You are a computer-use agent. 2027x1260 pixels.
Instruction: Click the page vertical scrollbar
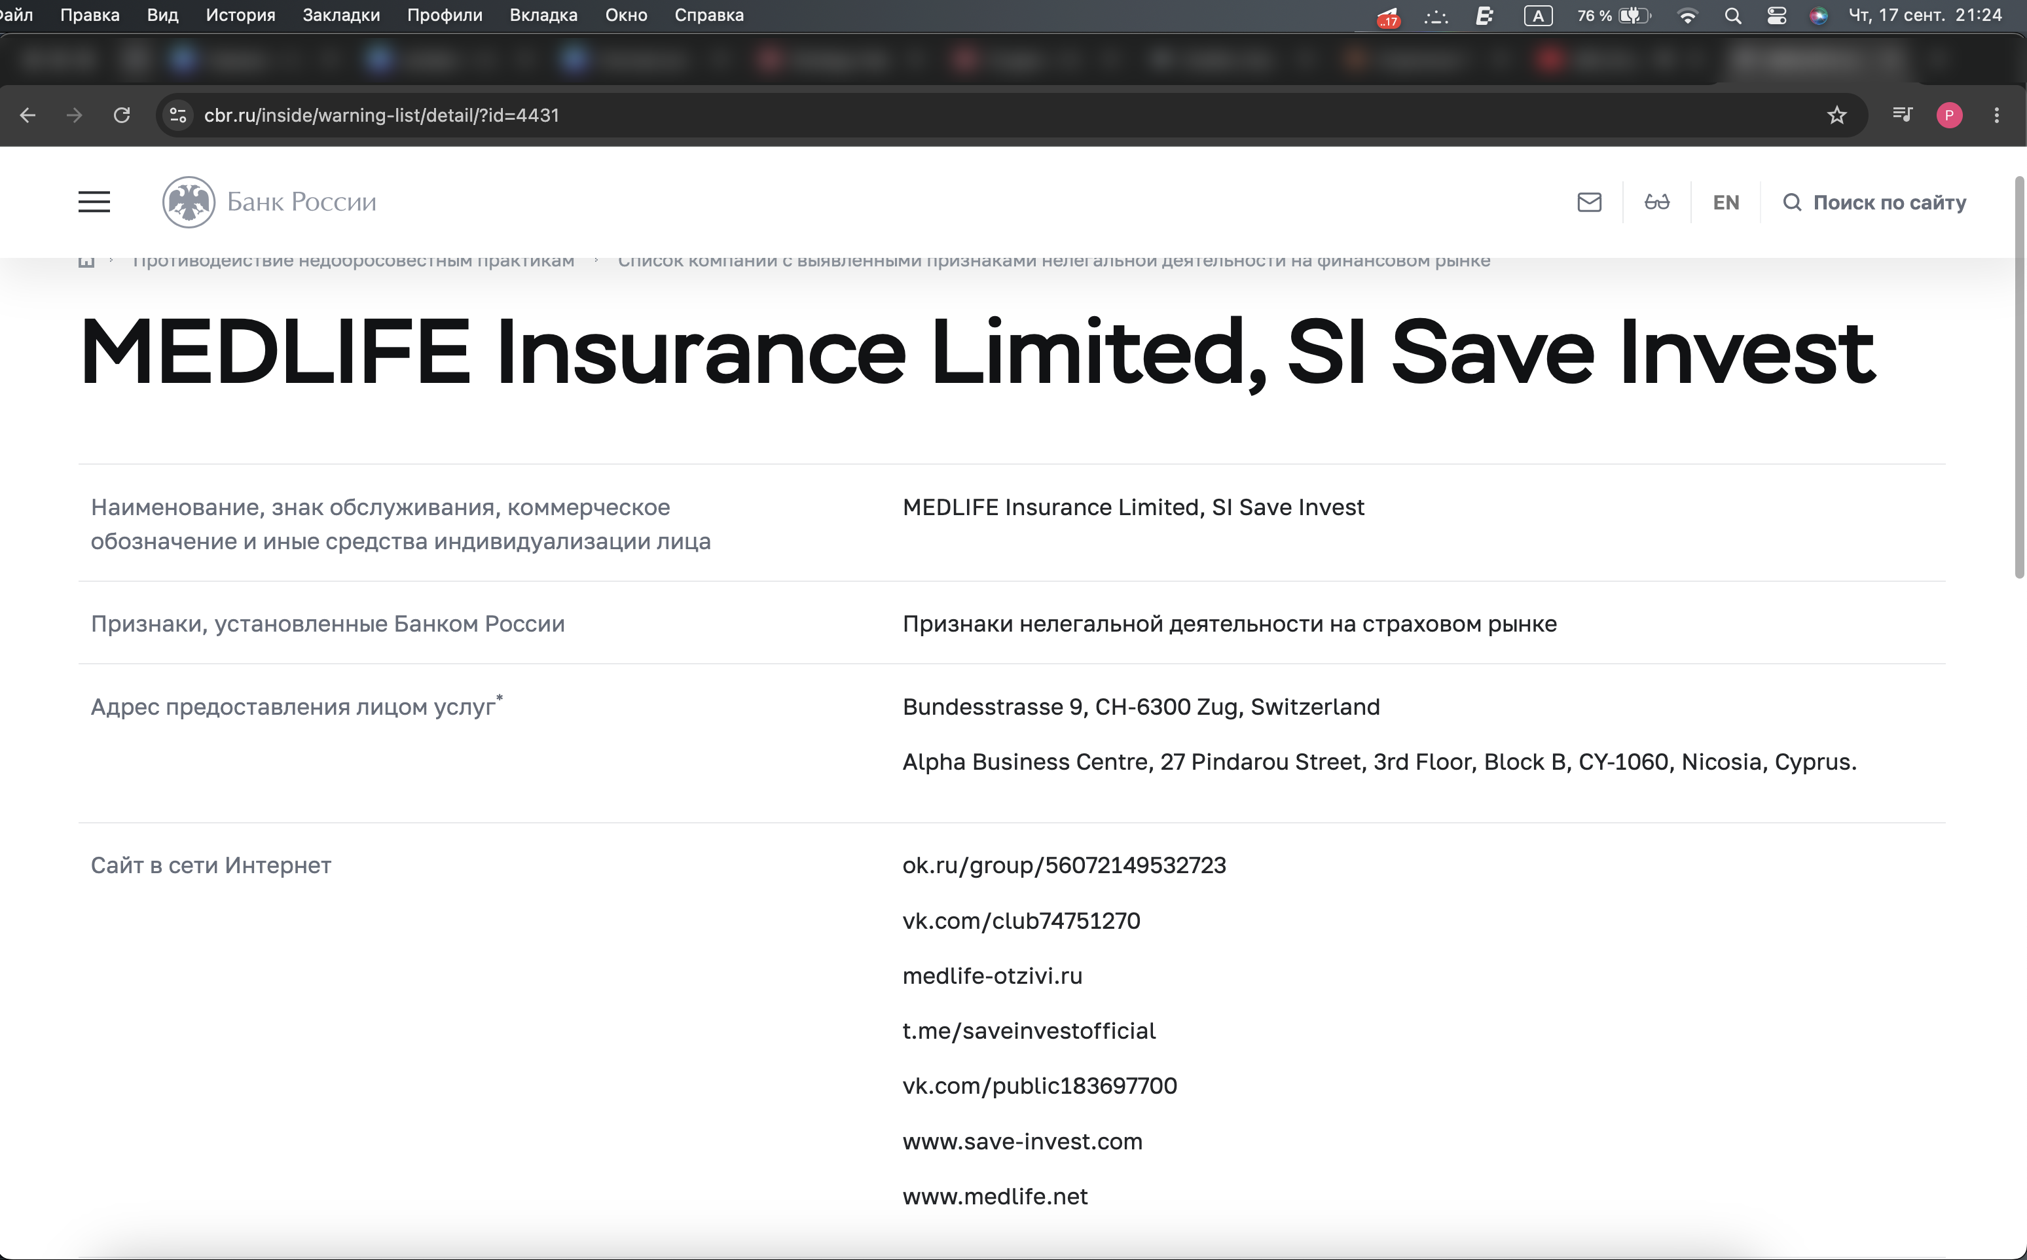point(2018,376)
